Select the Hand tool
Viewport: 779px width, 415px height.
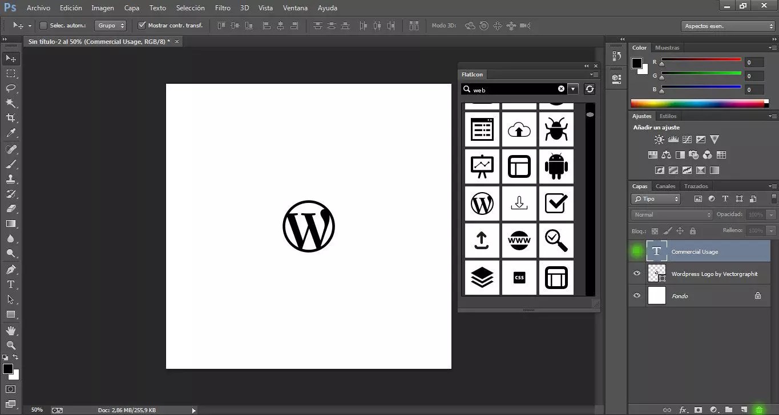point(11,331)
